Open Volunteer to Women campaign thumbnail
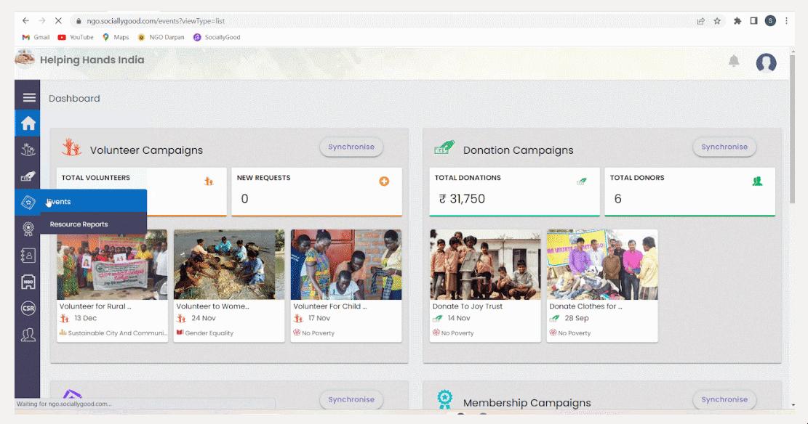808x424 pixels. 229,264
